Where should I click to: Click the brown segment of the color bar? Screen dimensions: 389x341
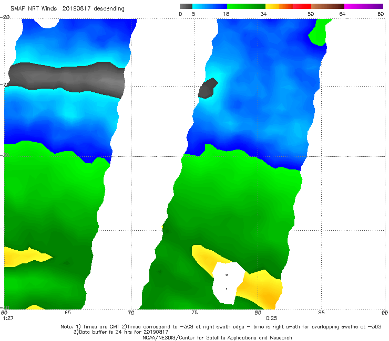pyautogui.click(x=327, y=6)
